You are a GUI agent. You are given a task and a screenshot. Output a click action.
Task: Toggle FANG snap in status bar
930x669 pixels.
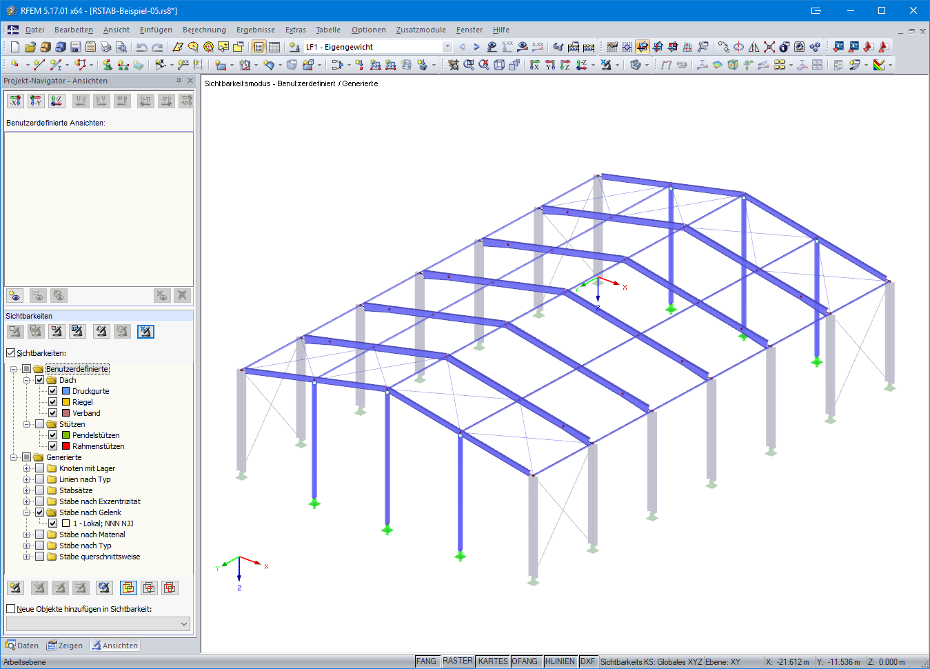(426, 661)
